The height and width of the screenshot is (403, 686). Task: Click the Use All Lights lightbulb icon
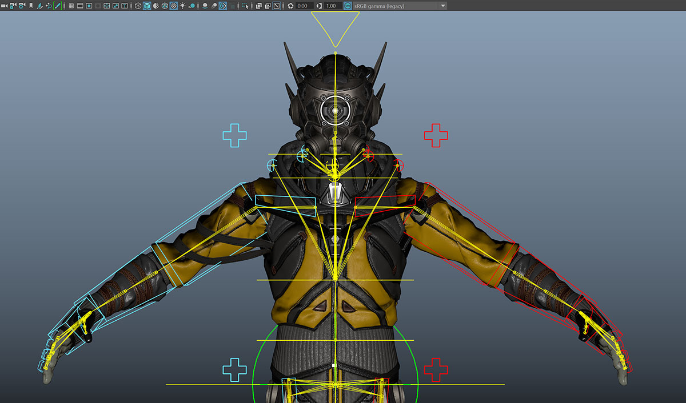pos(182,6)
